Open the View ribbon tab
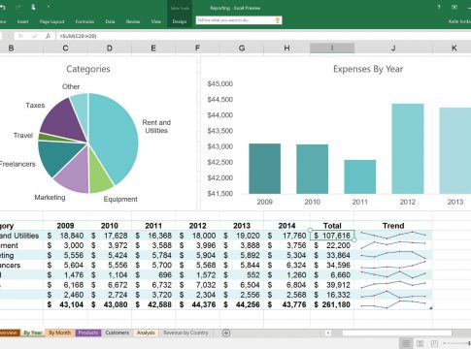Viewport: 471px width, 349px height. (x=155, y=21)
